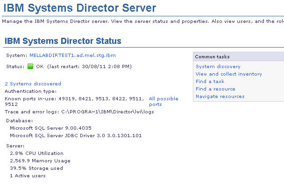The image size is (284, 188).
Task: Click the green OK status icon
Action: [30, 66]
